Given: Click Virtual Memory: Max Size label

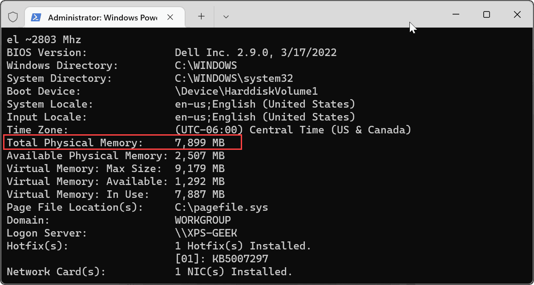Looking at the screenshot, I should pyautogui.click(x=84, y=169).
